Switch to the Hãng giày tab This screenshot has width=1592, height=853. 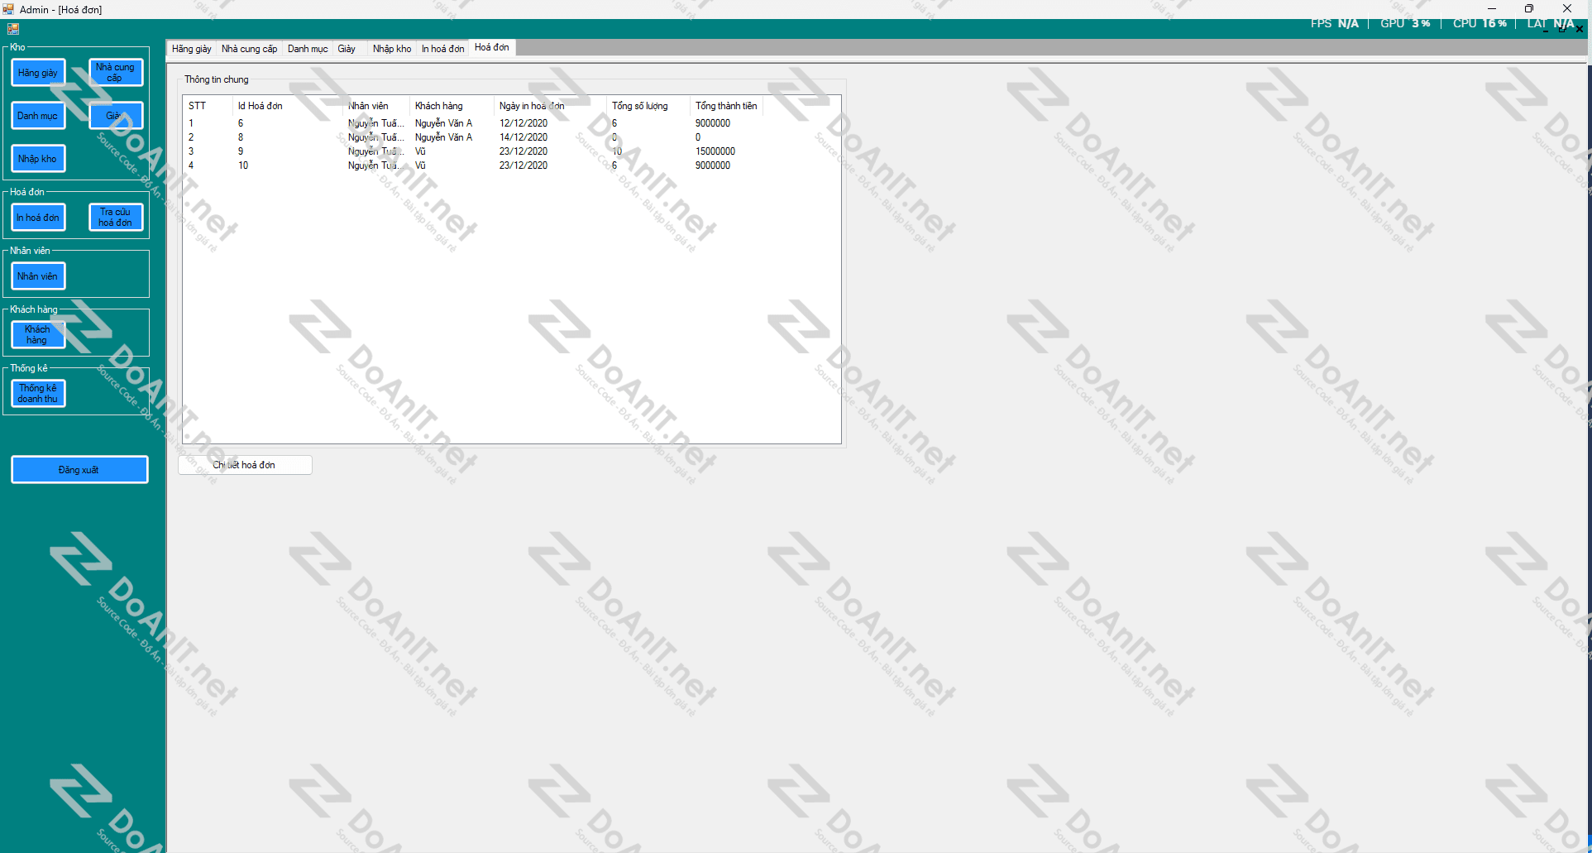coord(192,49)
